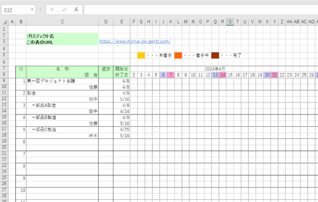Select row header 9
Screen dimensions: 318x202
pos(4,81)
